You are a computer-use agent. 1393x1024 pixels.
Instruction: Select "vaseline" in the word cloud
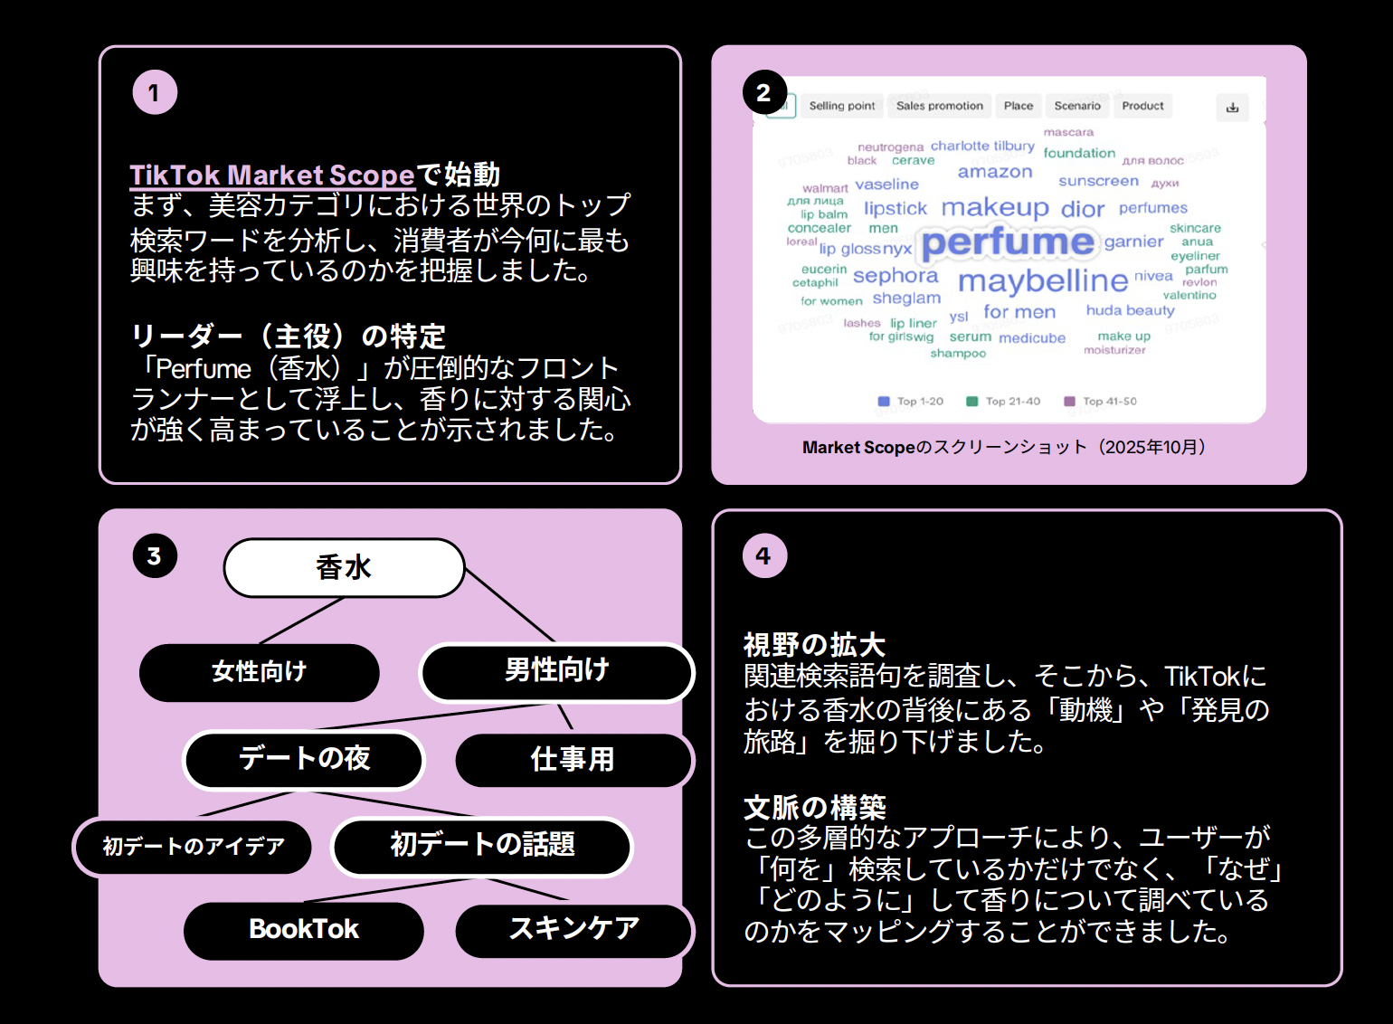(x=886, y=185)
